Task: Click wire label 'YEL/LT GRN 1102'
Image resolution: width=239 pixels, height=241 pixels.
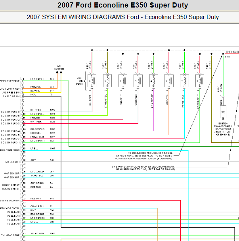Action: tap(42, 233)
